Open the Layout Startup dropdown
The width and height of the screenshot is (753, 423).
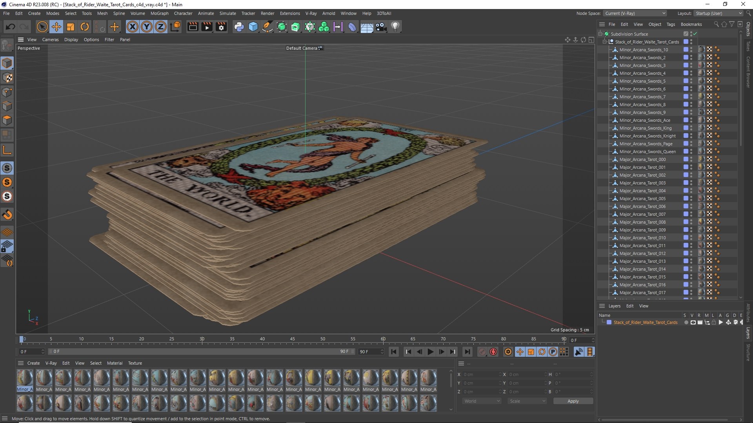click(718, 13)
